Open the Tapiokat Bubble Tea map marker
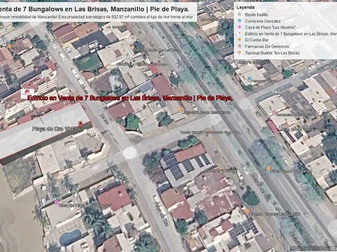 tap(132, 48)
